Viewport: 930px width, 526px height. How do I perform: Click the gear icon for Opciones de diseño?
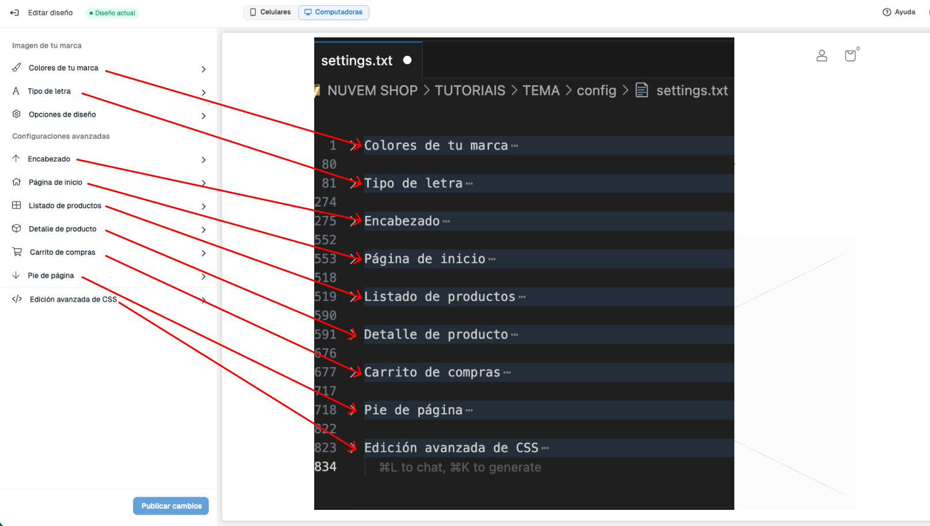click(x=17, y=114)
